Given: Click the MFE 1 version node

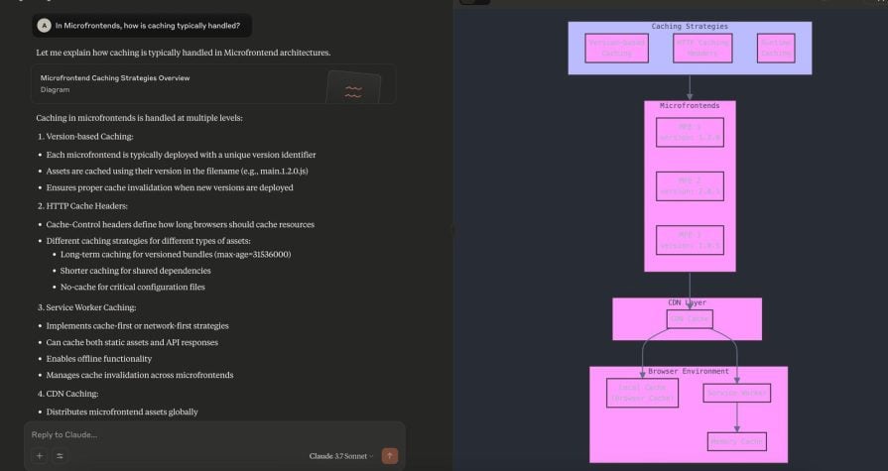Looking at the screenshot, I should [x=690, y=132].
